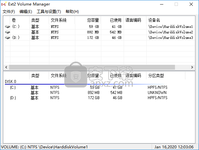Sort by 文件系统 column header in volume list

pyautogui.click(x=62, y=20)
